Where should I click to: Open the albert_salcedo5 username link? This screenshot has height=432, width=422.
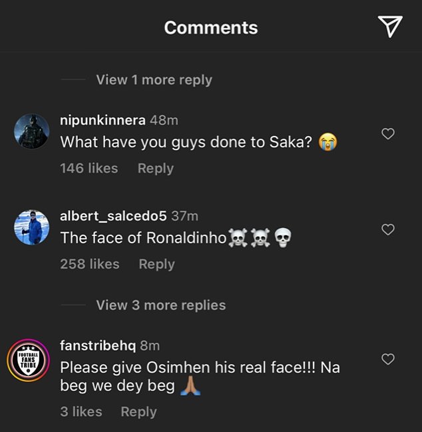113,216
